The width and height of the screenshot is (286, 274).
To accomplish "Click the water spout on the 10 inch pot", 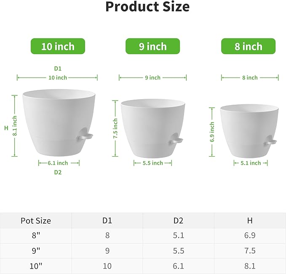I will [86, 136].
